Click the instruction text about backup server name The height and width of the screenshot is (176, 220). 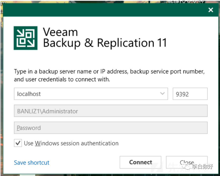click(x=109, y=75)
